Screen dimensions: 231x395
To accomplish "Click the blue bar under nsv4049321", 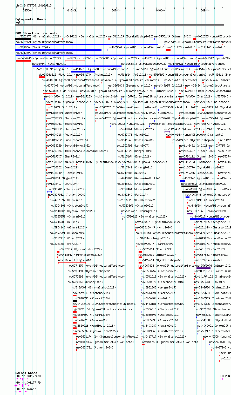I will [x=184, y=66].
